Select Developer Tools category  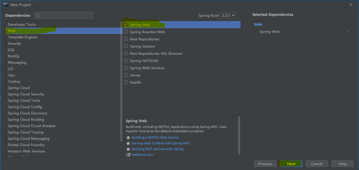click(x=64, y=24)
